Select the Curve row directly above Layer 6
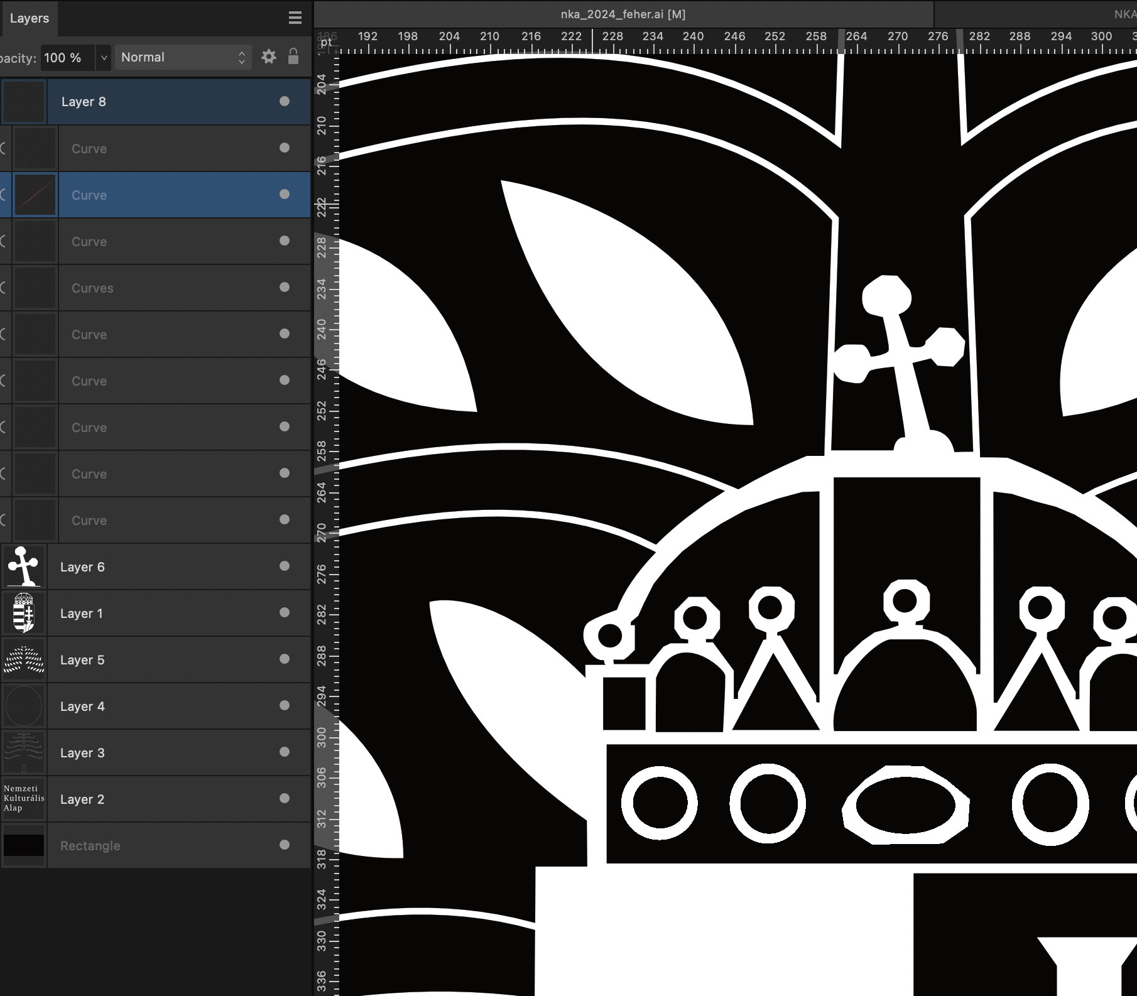The image size is (1137, 996). click(x=155, y=520)
